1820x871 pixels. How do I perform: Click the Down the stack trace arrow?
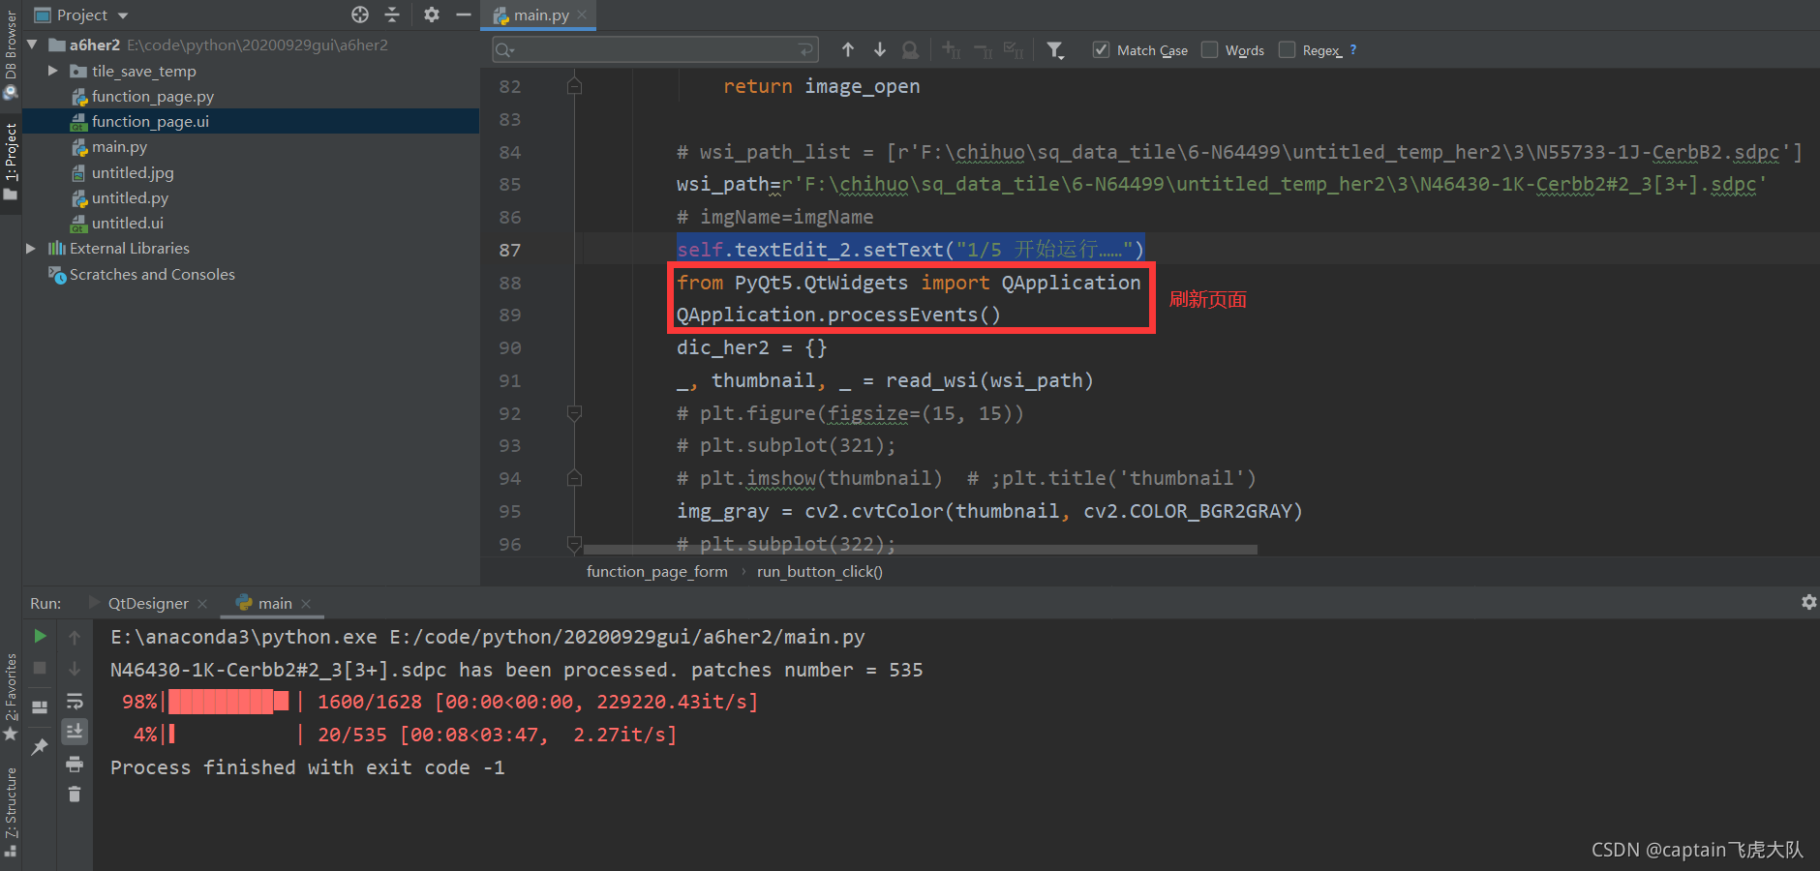click(75, 668)
